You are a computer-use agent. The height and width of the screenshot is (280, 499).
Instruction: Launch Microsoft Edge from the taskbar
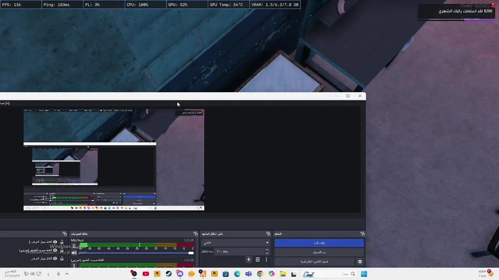pos(237,274)
